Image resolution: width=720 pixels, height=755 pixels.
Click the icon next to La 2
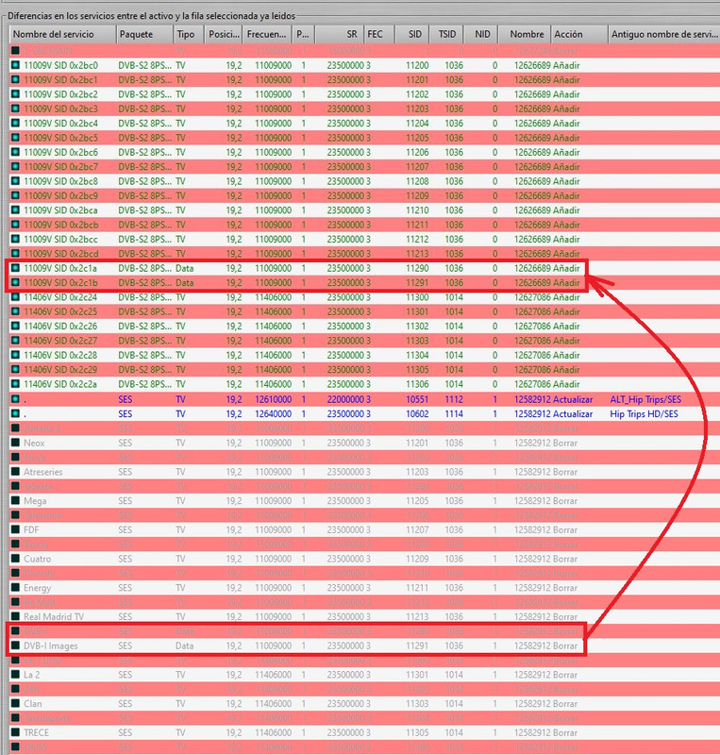pyautogui.click(x=15, y=675)
